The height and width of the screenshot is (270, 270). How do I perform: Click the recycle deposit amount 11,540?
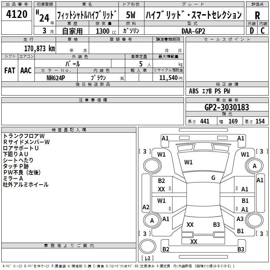click(168, 78)
